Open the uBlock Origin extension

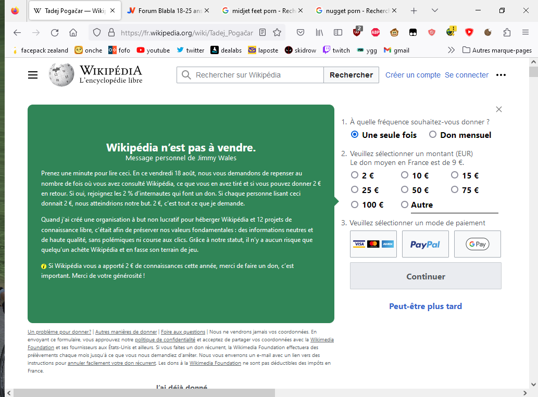click(357, 32)
